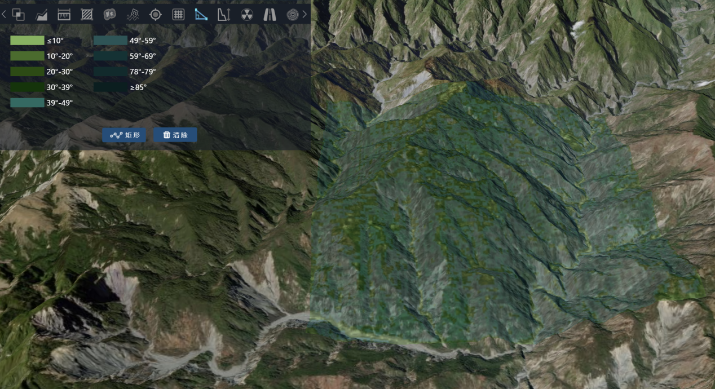Open the height difference arrow tool
Viewport: 715px width, 389px height.
tap(224, 15)
